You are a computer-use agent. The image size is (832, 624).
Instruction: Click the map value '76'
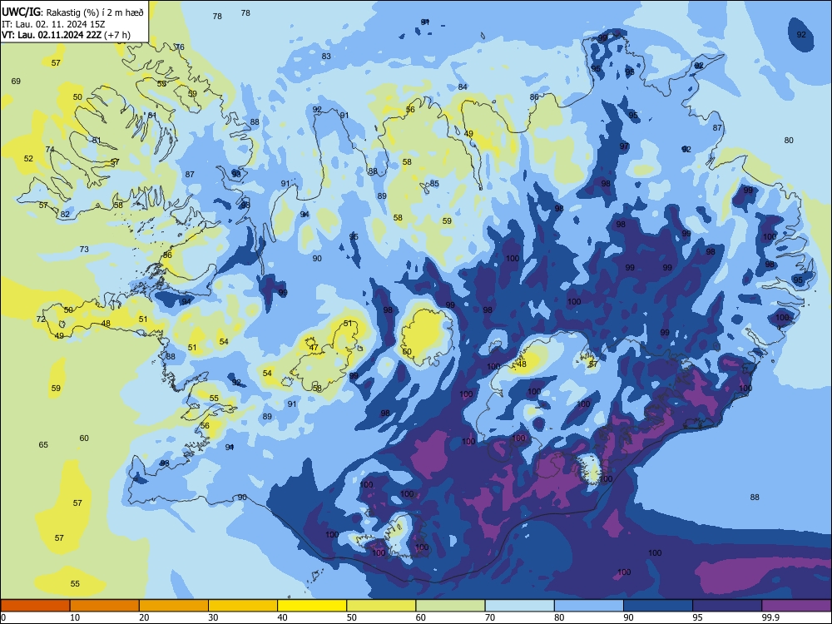pos(180,47)
